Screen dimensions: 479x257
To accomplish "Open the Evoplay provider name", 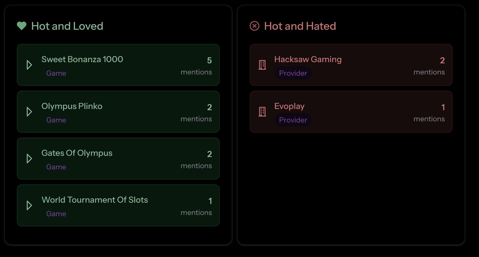I will click(289, 106).
